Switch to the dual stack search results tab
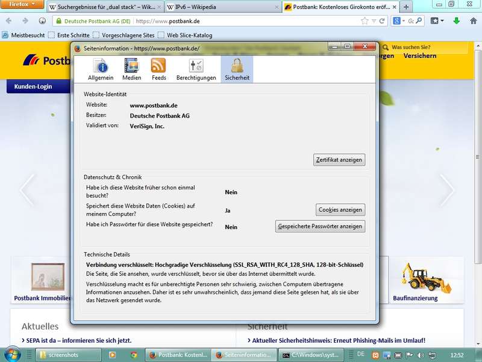Image resolution: width=482 pixels, height=362 pixels. [104, 7]
